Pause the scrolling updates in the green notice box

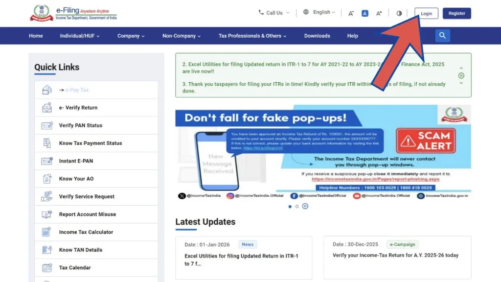[x=460, y=75]
